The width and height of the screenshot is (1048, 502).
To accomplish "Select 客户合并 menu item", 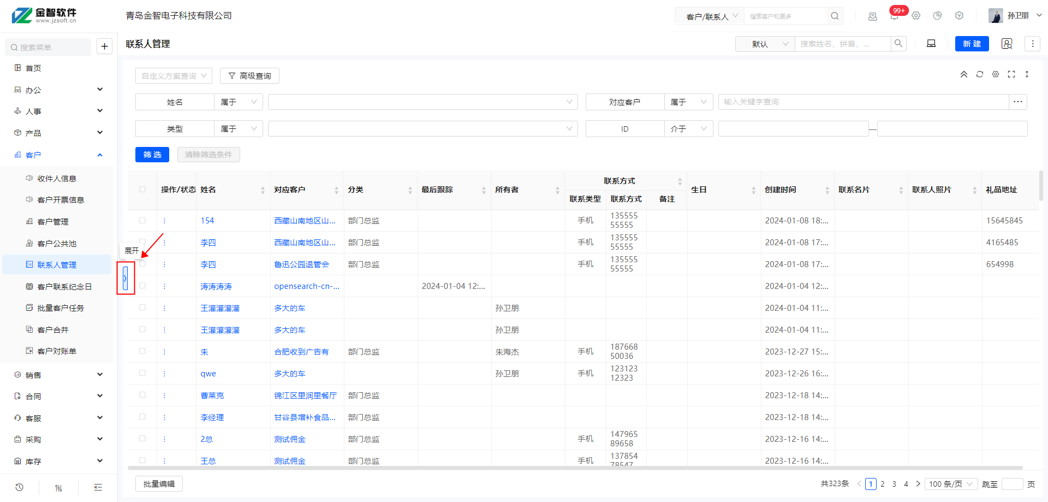I will point(53,330).
